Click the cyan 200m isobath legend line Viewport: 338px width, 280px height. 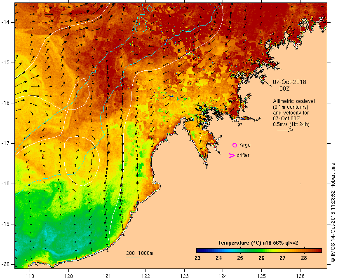tap(133, 257)
